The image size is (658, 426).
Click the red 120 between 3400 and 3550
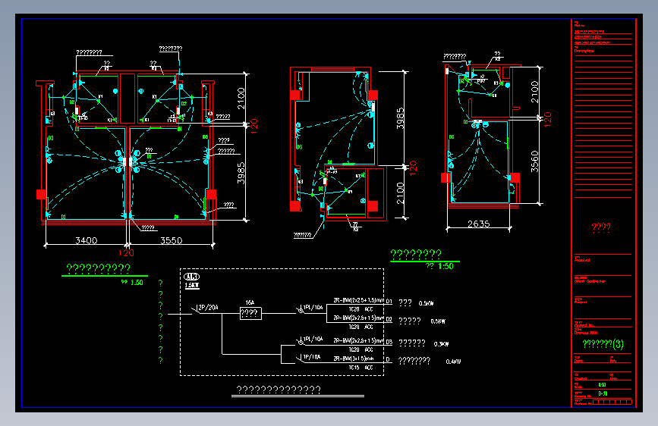[x=126, y=253]
